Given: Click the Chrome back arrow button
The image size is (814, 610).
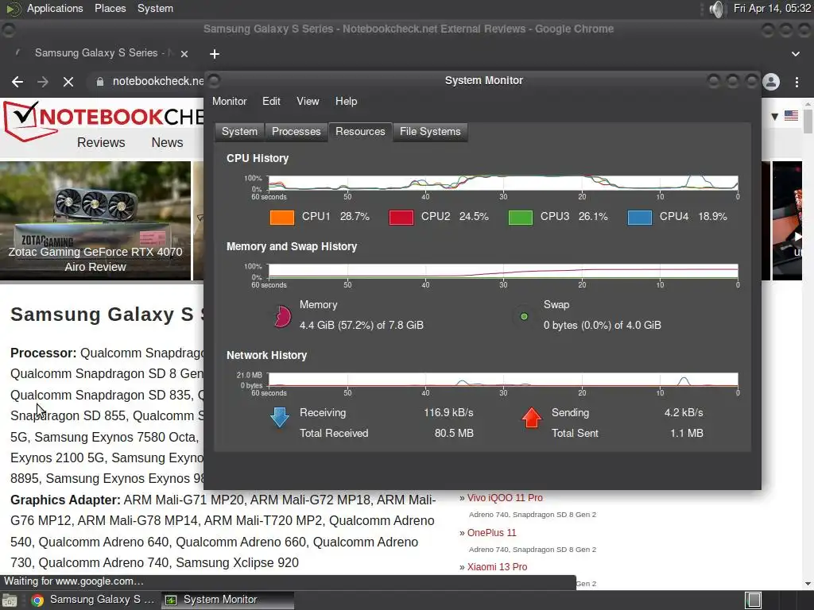Looking at the screenshot, I should pos(17,82).
